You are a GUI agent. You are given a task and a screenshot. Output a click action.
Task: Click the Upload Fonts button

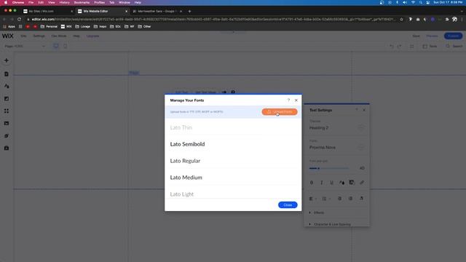coord(280,111)
